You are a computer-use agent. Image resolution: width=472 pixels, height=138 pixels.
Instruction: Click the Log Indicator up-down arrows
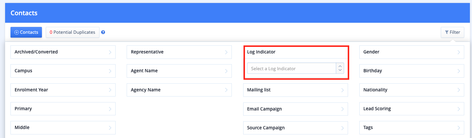340,68
